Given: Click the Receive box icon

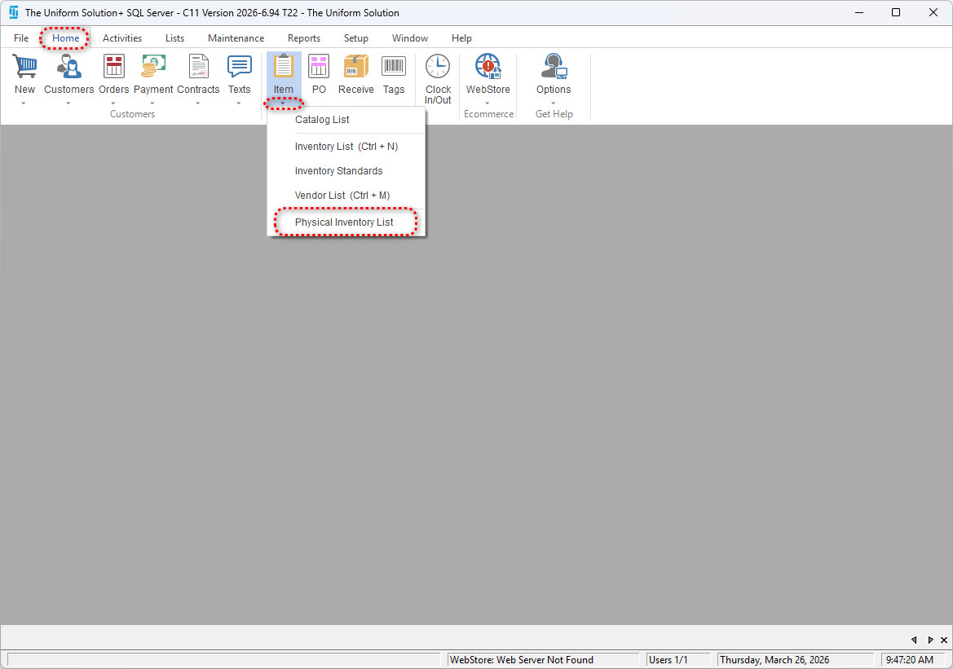Looking at the screenshot, I should (x=355, y=67).
